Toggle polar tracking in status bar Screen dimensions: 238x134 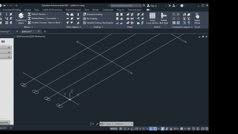[136, 129]
